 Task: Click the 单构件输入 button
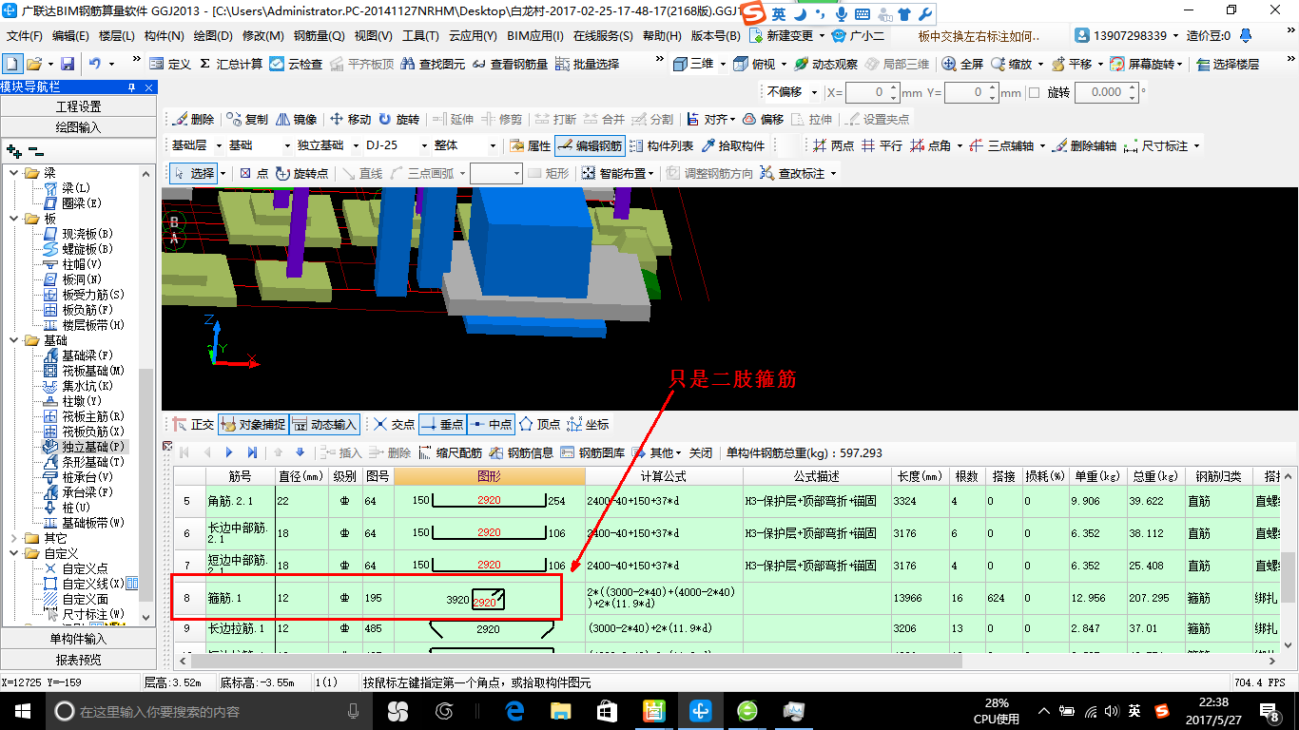78,639
